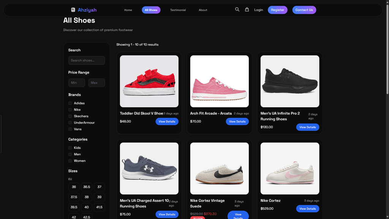Click the Nike Cortez Vintage Suede title

point(207,203)
